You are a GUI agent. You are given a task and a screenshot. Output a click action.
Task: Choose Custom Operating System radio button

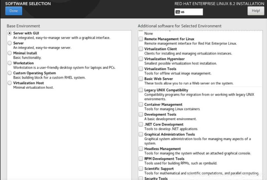10,73
